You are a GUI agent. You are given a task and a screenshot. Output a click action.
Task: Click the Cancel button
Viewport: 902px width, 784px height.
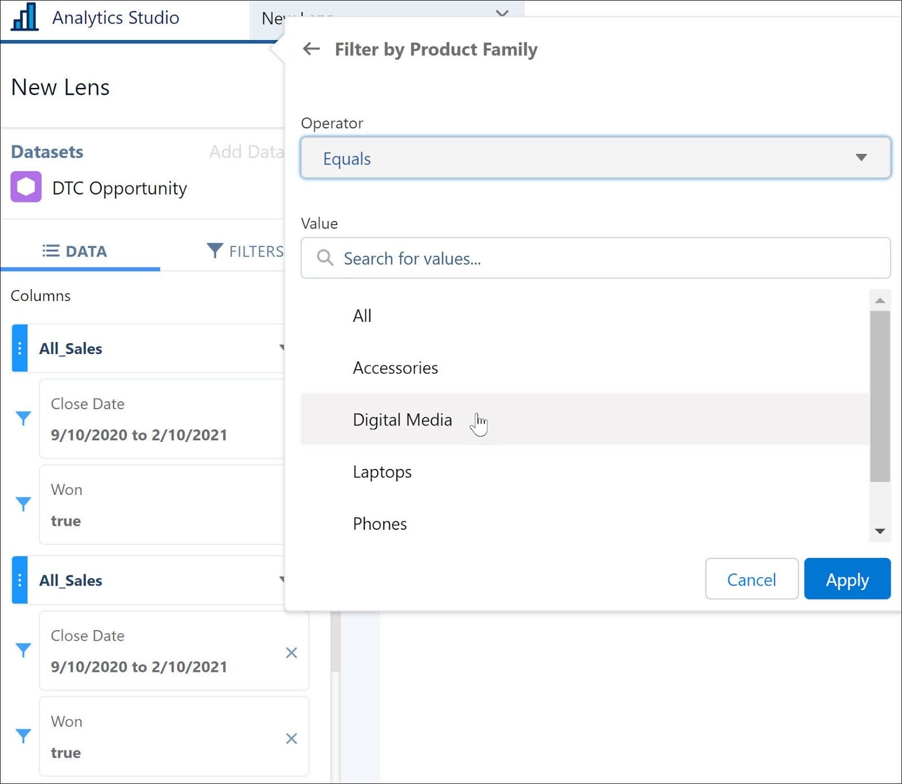tap(751, 579)
